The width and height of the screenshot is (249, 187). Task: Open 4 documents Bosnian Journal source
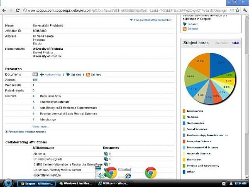point(34,114)
